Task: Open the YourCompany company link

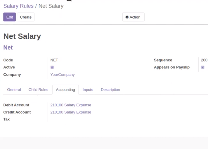Action: click(x=63, y=75)
